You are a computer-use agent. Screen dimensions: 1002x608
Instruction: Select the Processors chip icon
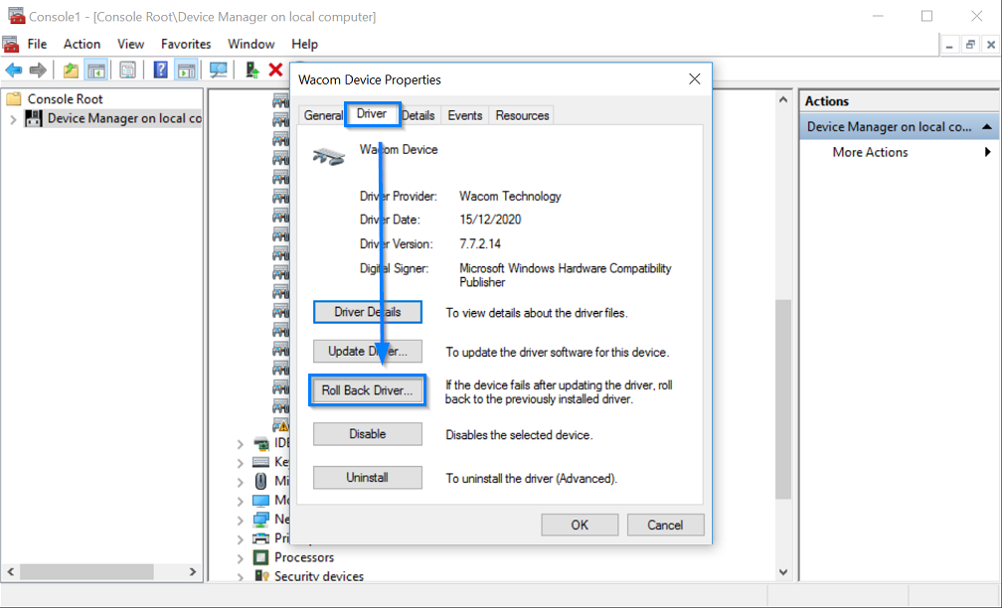(260, 557)
